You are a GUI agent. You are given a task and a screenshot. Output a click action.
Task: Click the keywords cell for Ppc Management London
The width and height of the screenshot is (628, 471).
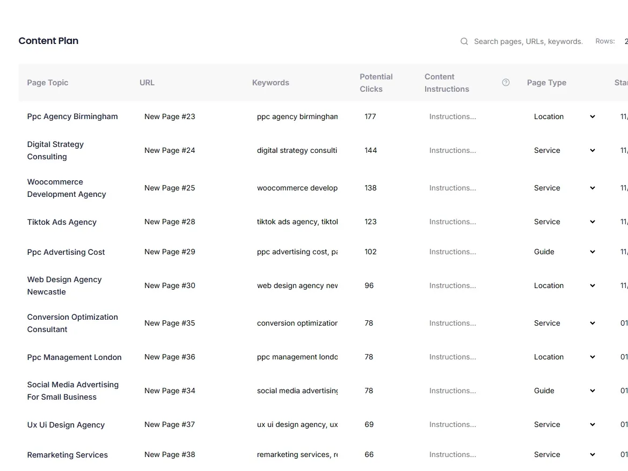[x=297, y=357]
